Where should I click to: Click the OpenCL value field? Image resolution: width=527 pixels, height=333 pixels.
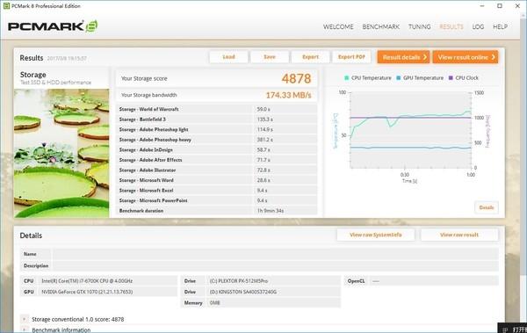point(434,281)
